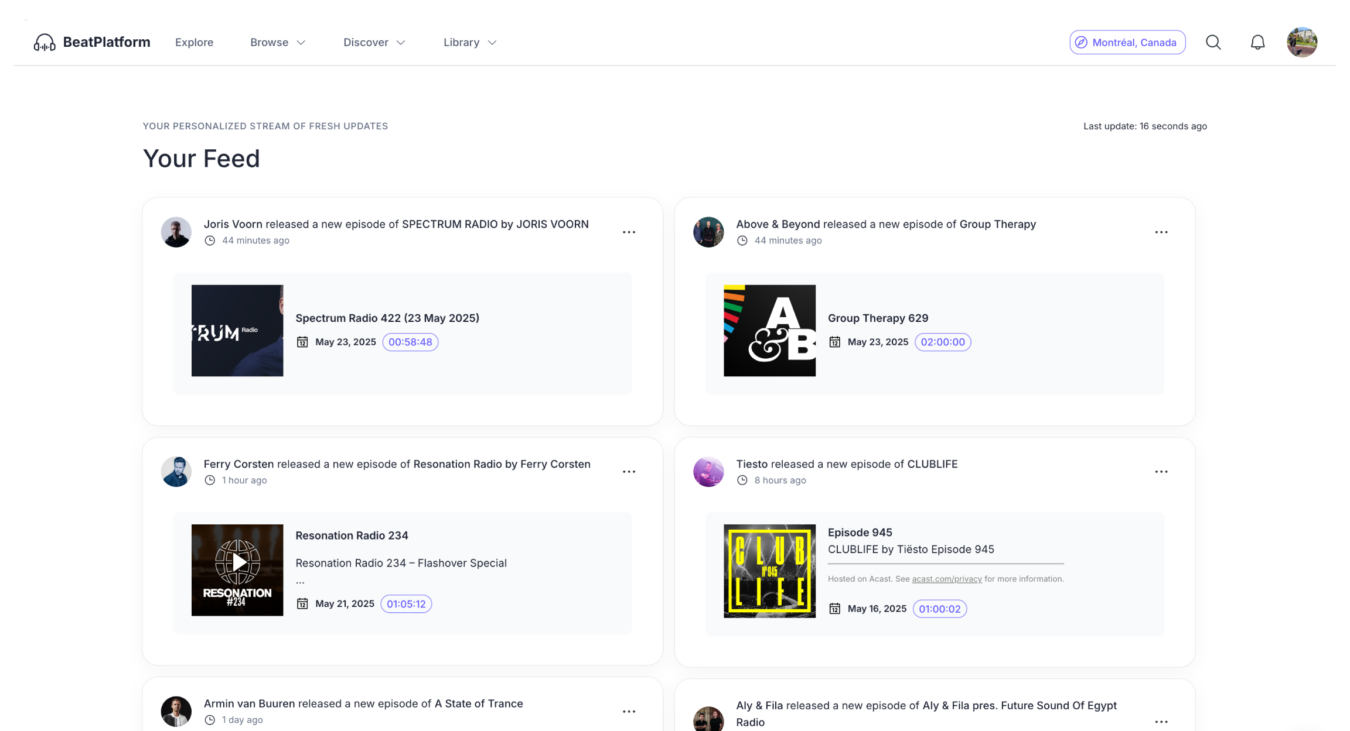Click Group Therapy A&B cover thumbnail
The height and width of the screenshot is (731, 1350).
click(x=769, y=331)
